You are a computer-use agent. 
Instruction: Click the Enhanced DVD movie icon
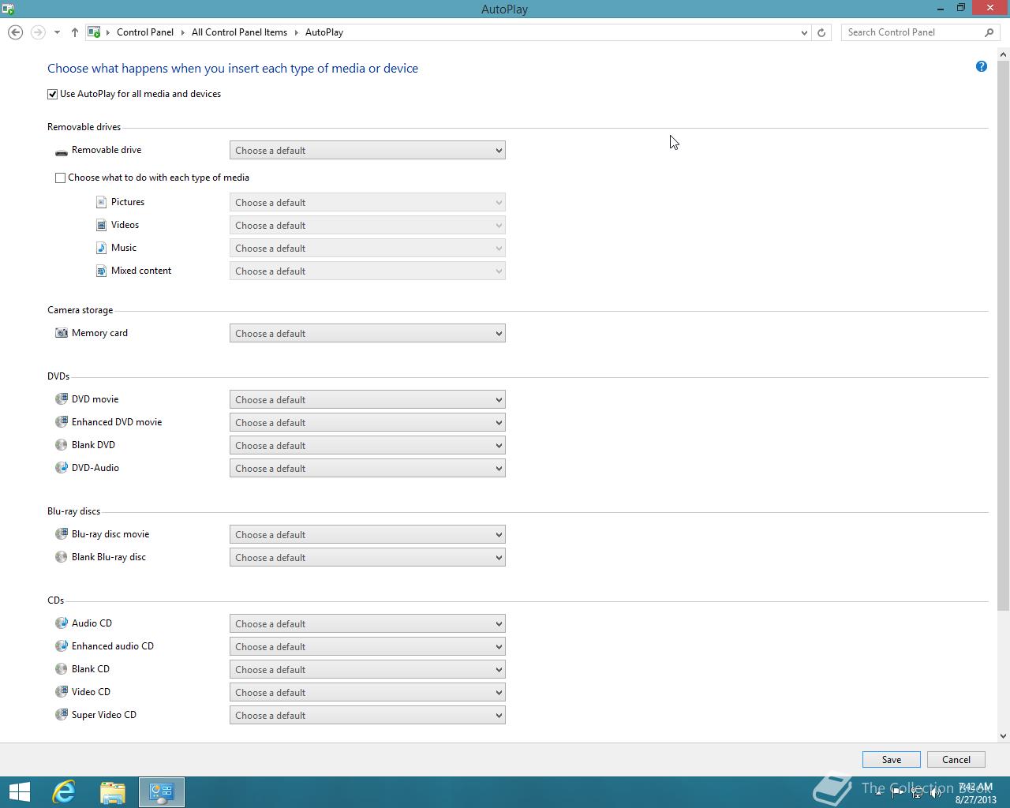coord(62,422)
